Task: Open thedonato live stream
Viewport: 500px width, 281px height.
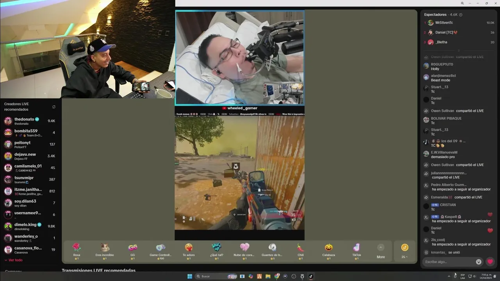Action: click(30, 121)
